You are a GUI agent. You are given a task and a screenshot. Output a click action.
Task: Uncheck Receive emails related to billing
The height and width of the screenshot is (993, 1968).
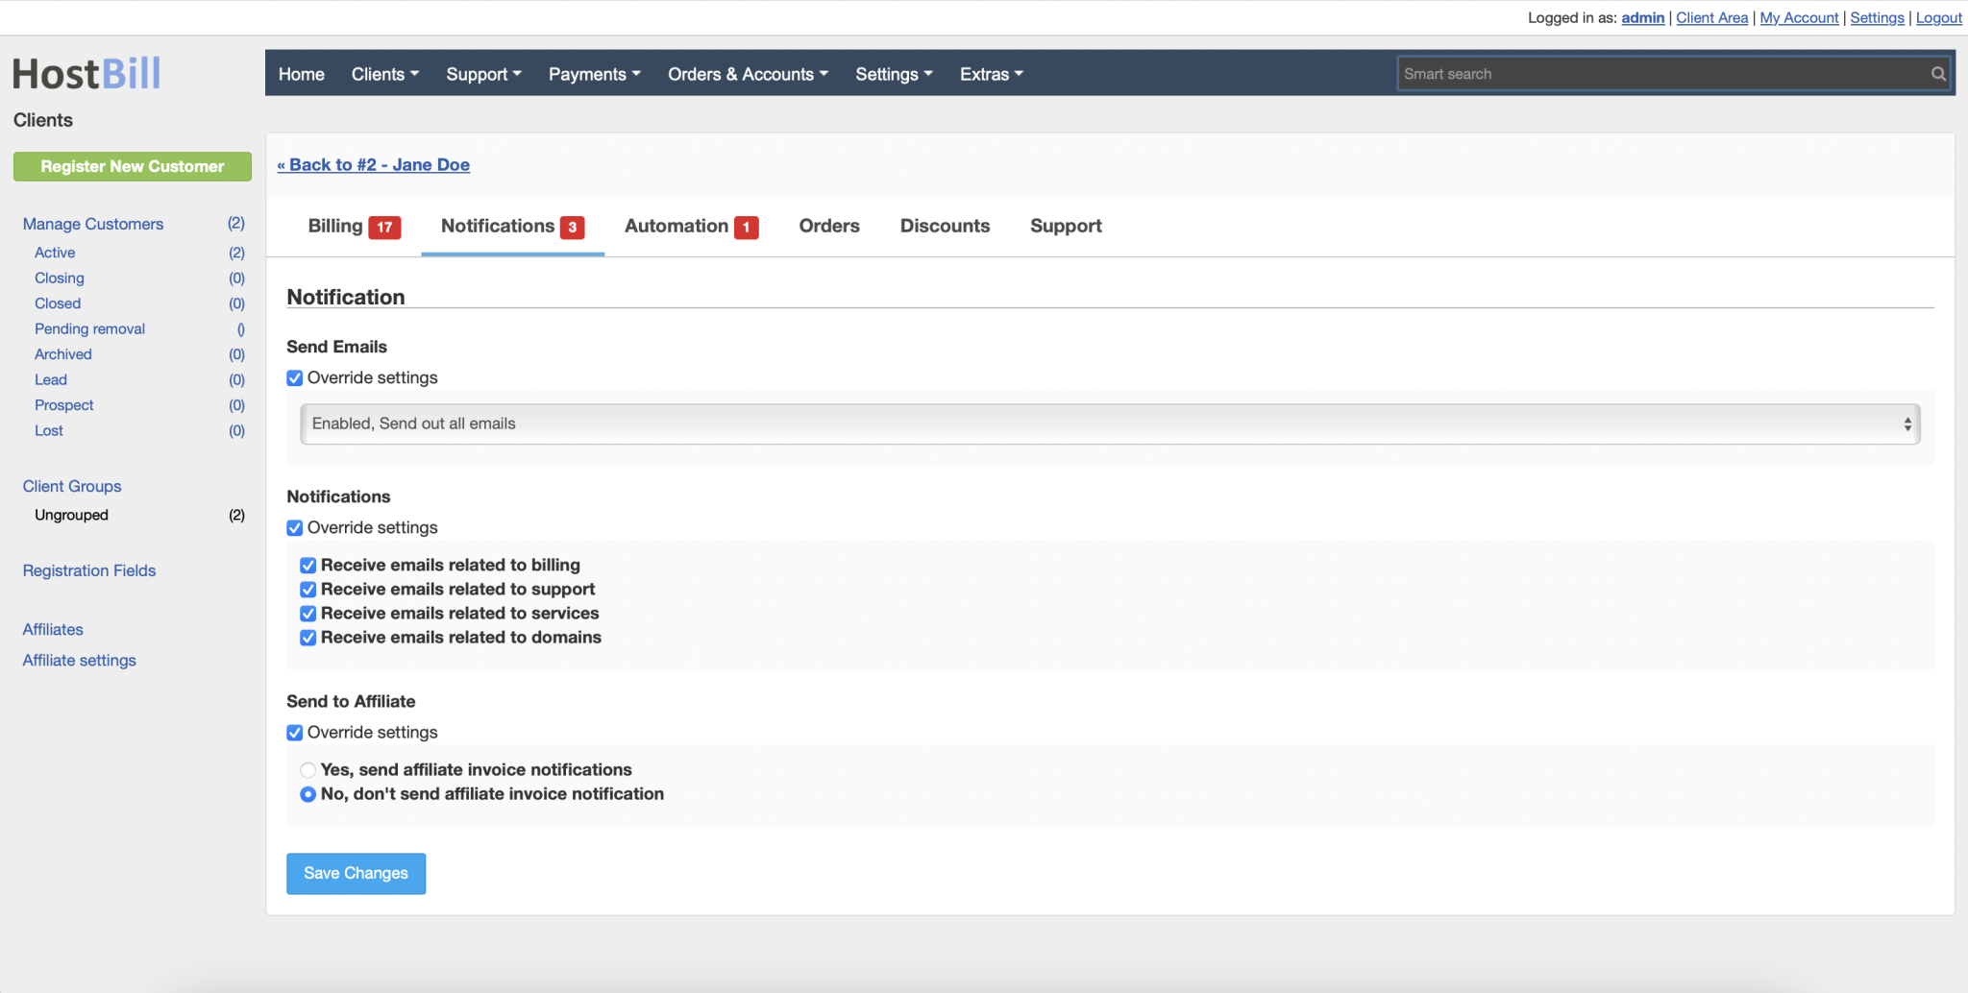pos(307,565)
